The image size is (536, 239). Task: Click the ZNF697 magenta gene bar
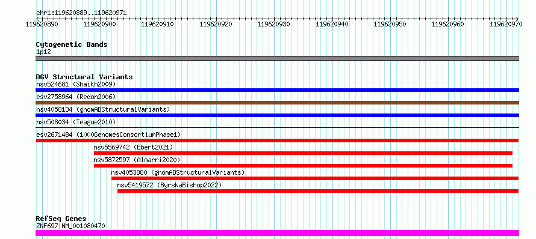click(277, 233)
